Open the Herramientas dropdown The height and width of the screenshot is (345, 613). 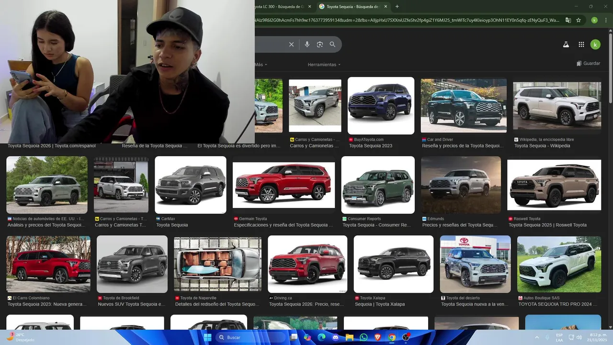point(324,64)
